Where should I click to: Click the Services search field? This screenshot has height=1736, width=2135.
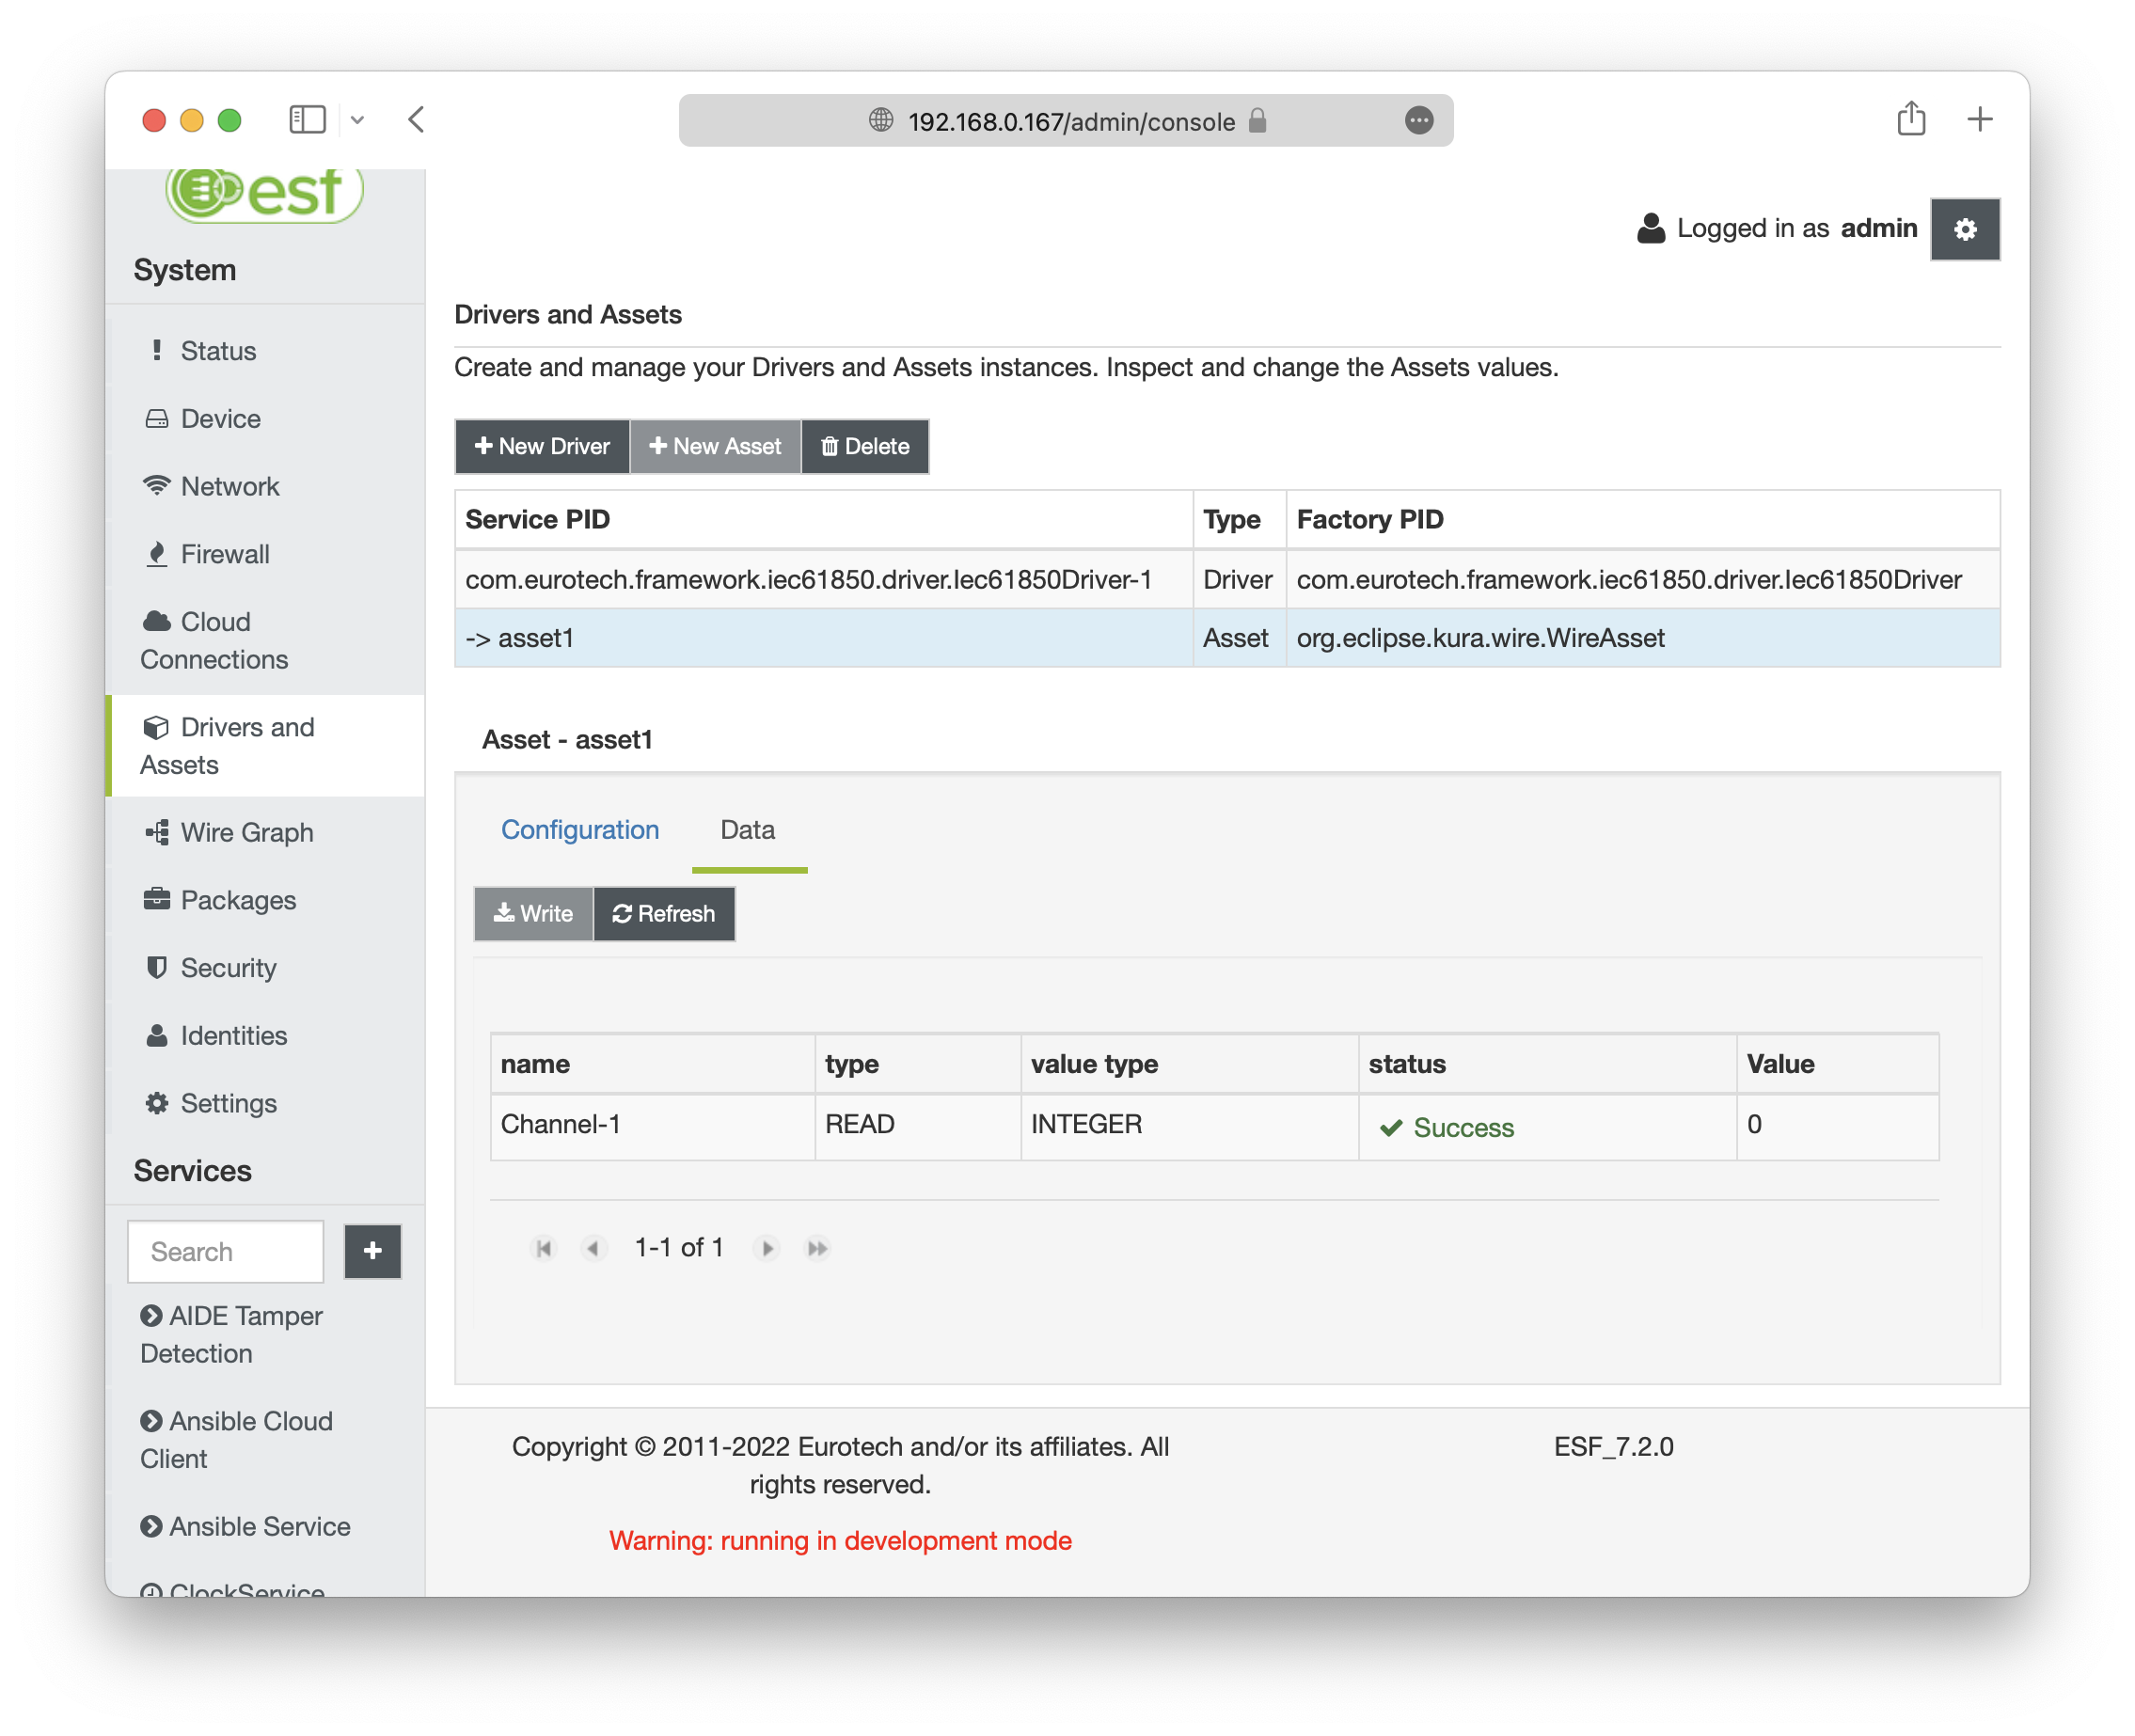click(225, 1251)
